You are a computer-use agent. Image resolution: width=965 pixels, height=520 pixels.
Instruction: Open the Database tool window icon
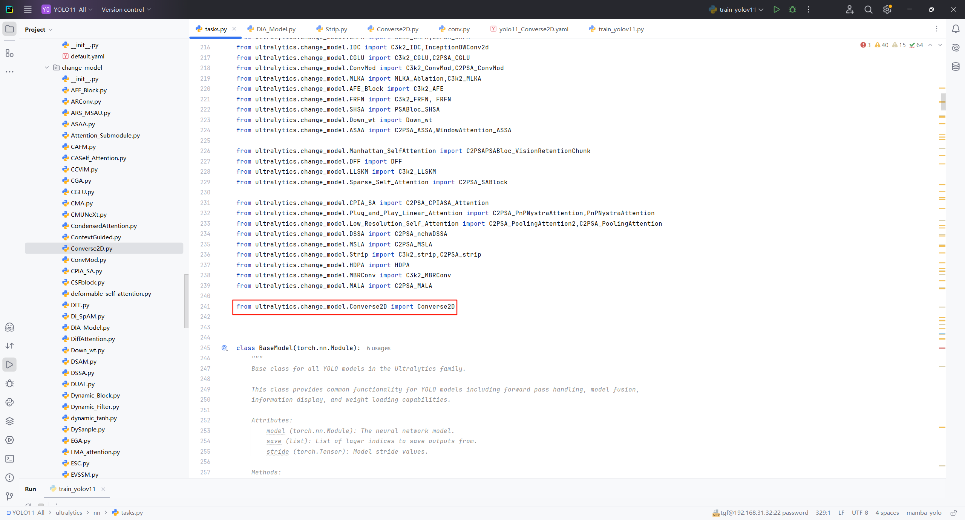956,67
